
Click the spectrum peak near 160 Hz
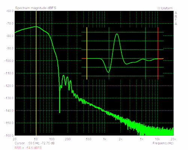click(x=64, y=75)
